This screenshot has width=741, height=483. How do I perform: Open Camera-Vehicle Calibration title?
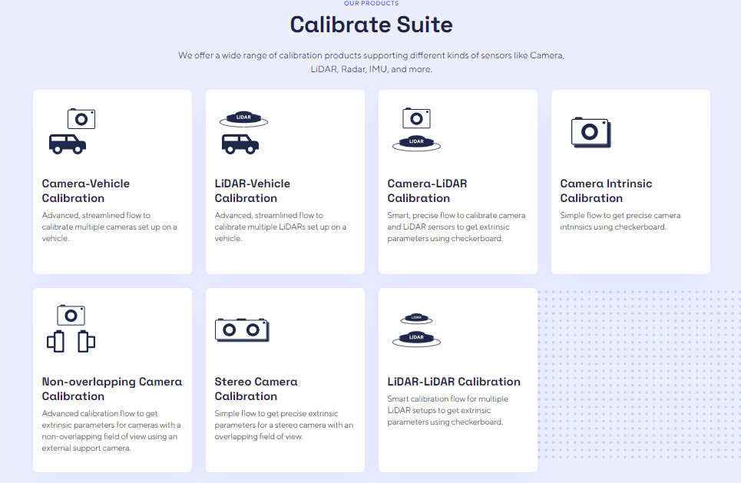point(85,190)
